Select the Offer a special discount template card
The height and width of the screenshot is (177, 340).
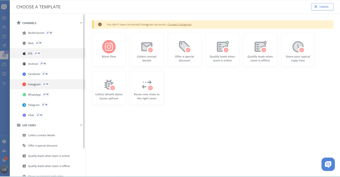(x=185, y=50)
